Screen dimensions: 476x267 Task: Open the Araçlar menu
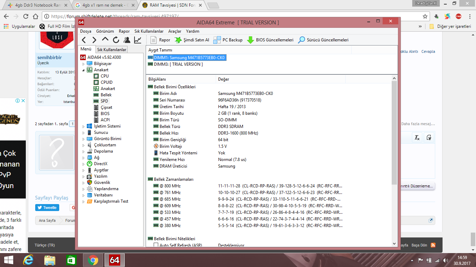(x=175, y=31)
